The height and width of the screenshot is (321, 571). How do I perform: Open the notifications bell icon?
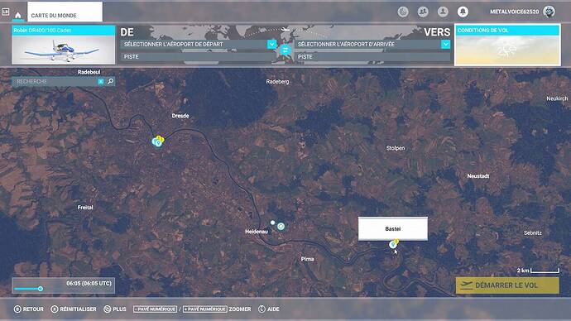coord(463,12)
